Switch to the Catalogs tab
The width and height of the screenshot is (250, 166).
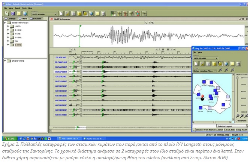pos(10,18)
